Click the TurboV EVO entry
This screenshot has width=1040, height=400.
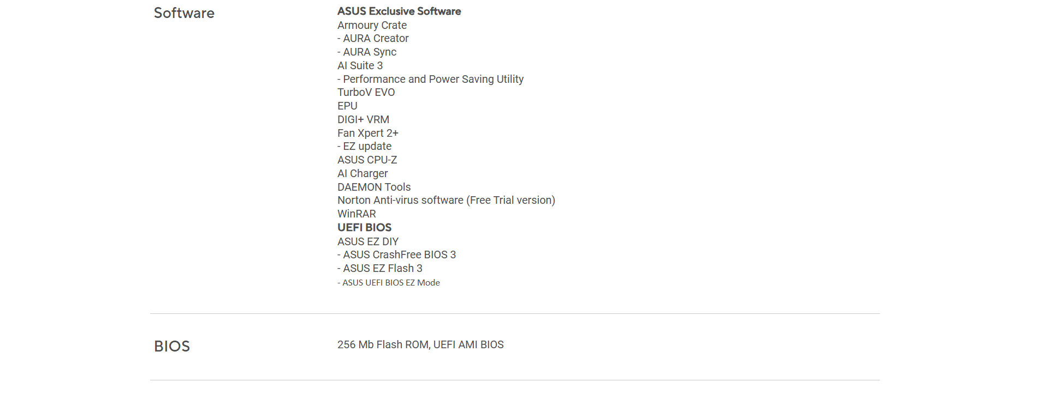point(366,92)
